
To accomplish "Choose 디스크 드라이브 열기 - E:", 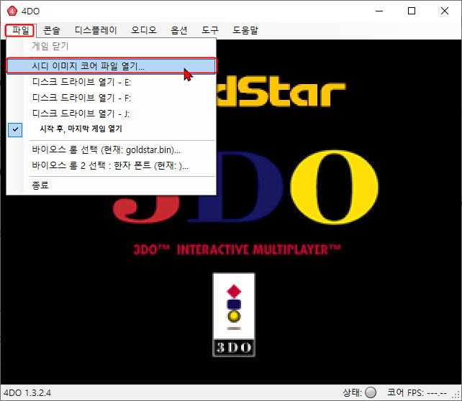I will pos(112,82).
